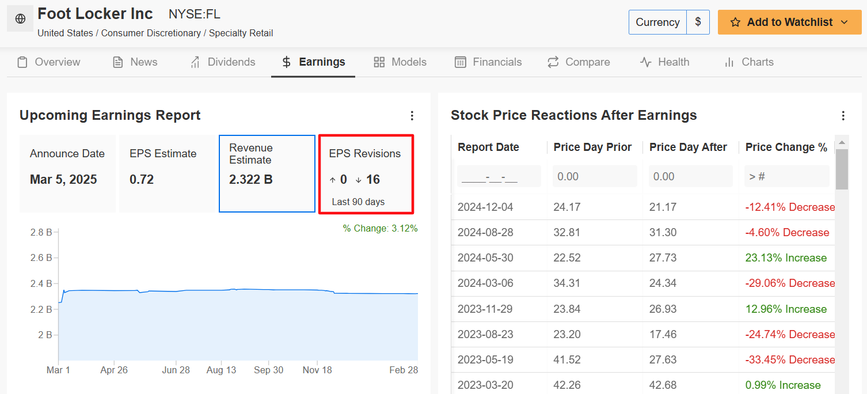Click the Price Day After filter field
The width and height of the screenshot is (867, 394).
coord(691,176)
